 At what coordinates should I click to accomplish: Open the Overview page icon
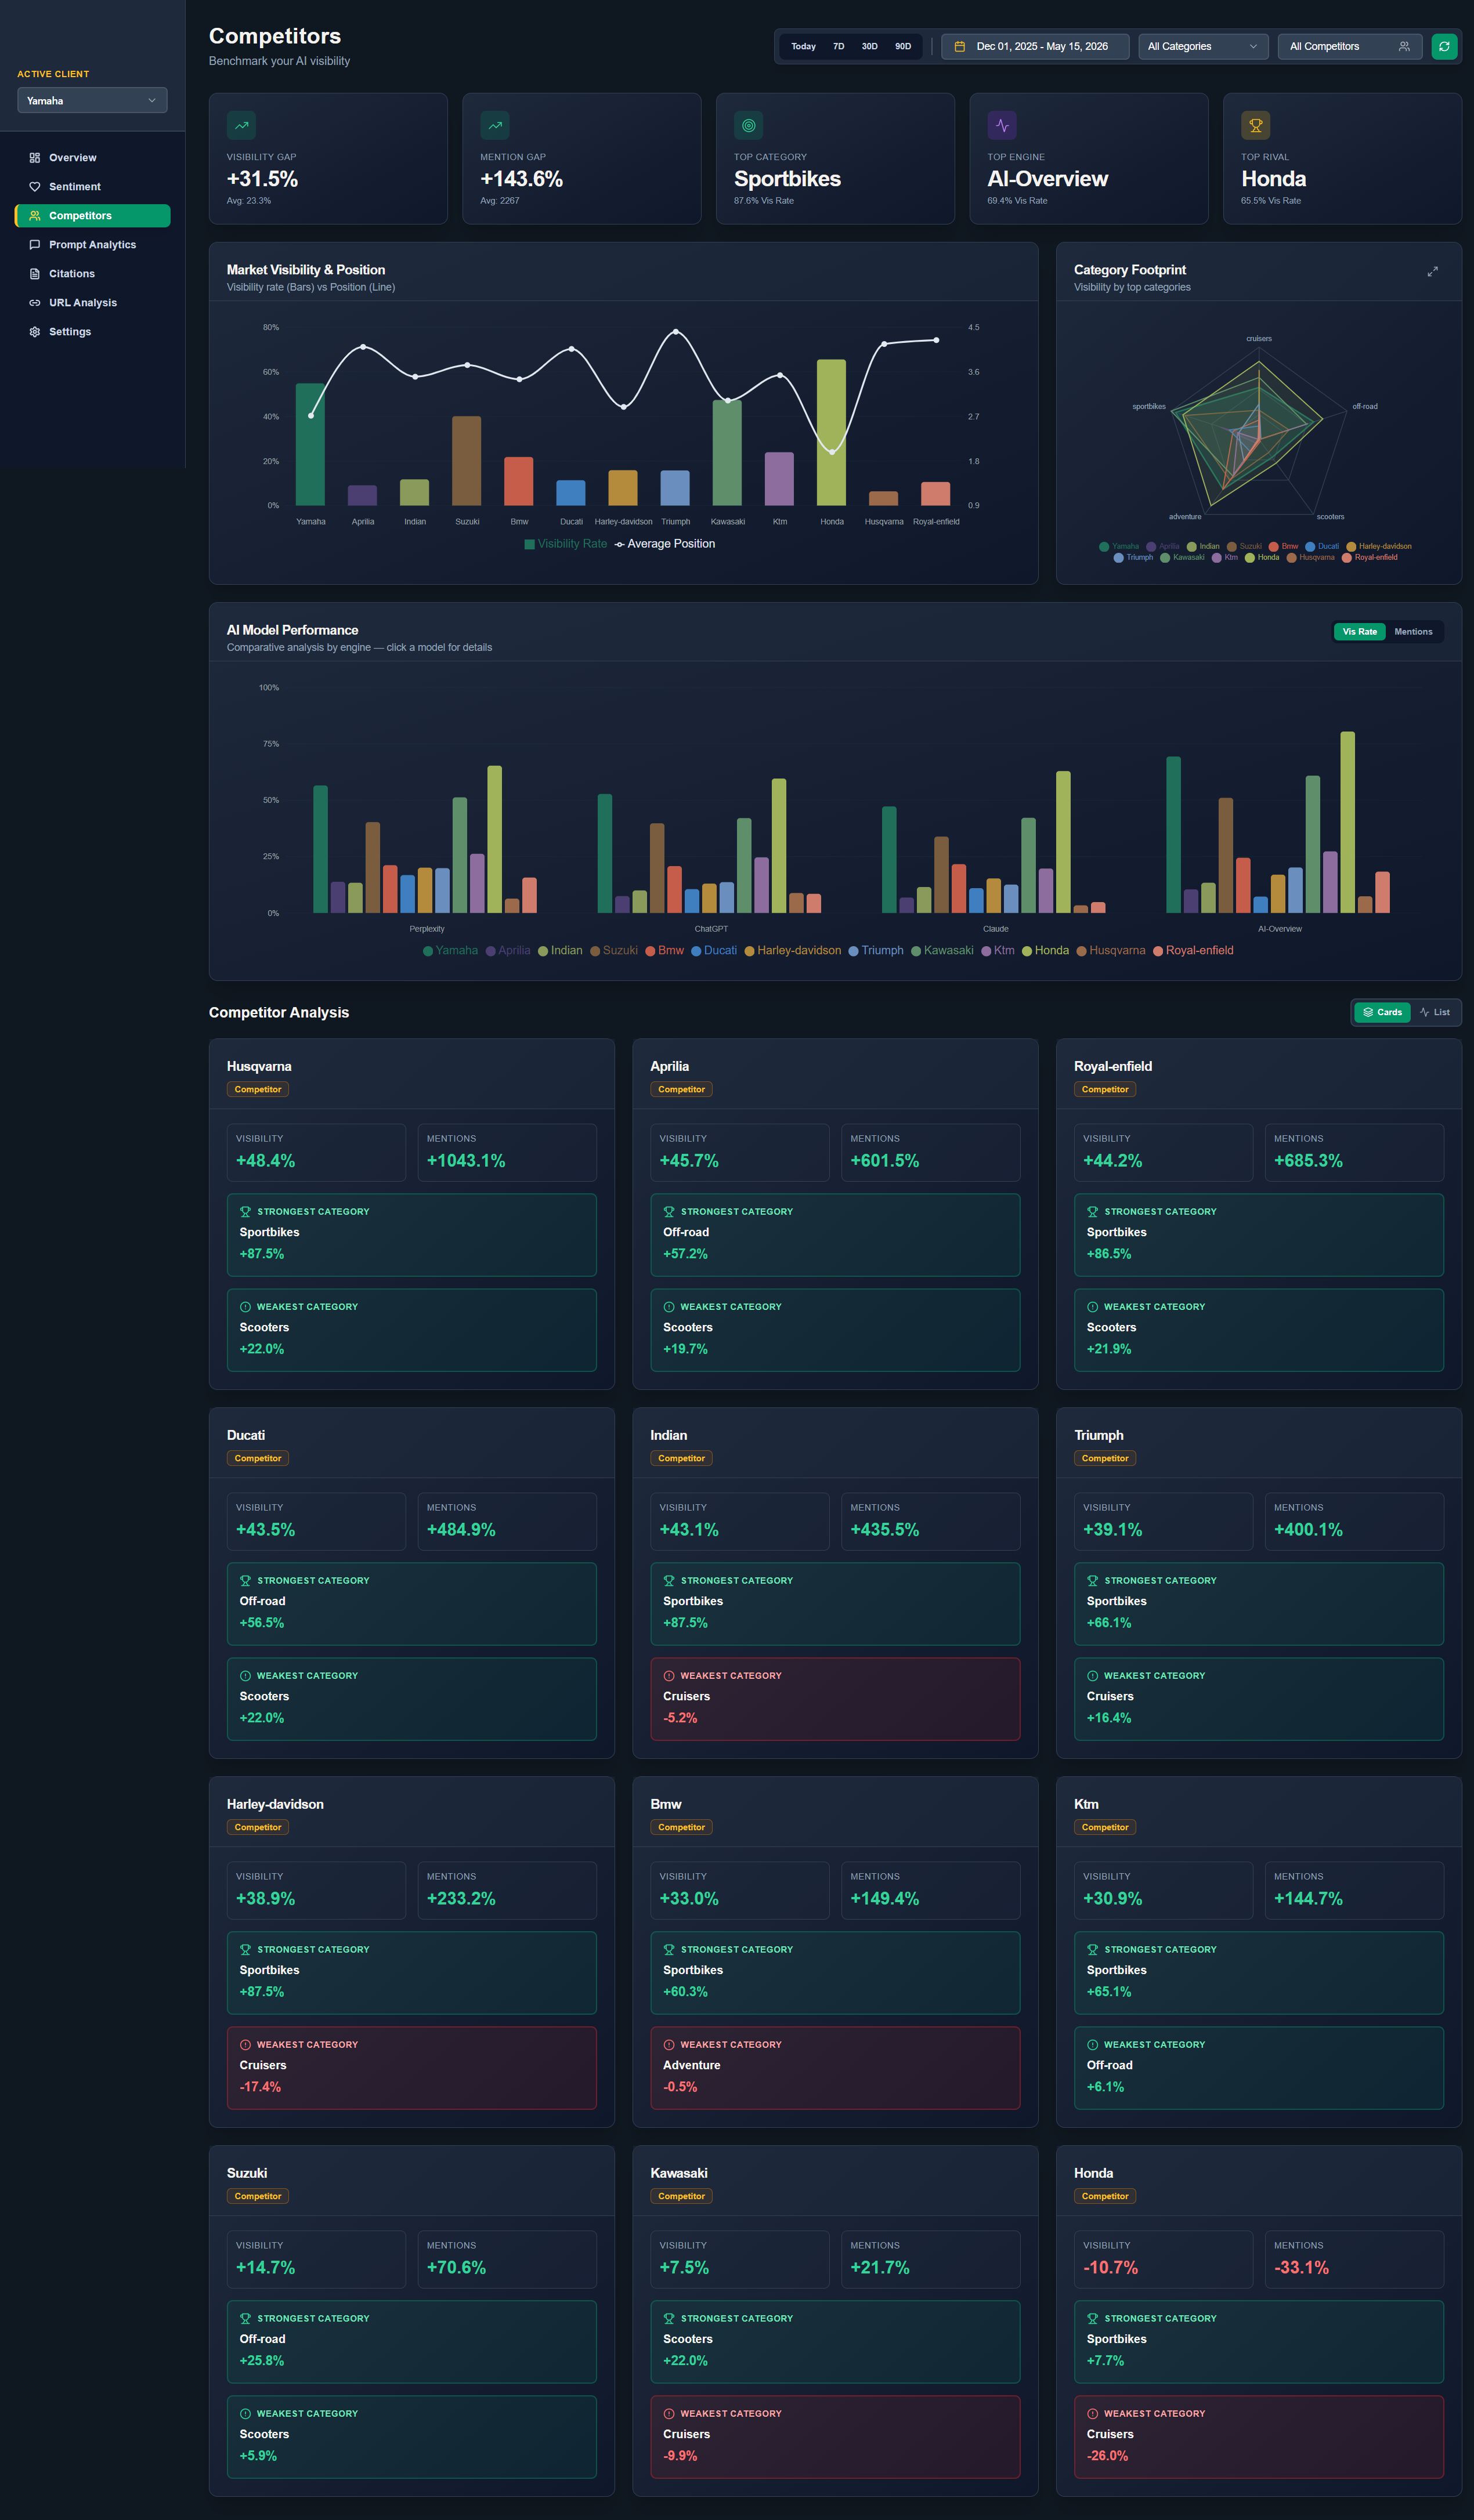coord(35,158)
